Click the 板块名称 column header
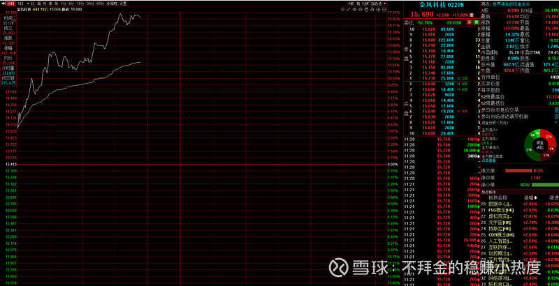The height and width of the screenshot is (286, 559). tap(498, 197)
